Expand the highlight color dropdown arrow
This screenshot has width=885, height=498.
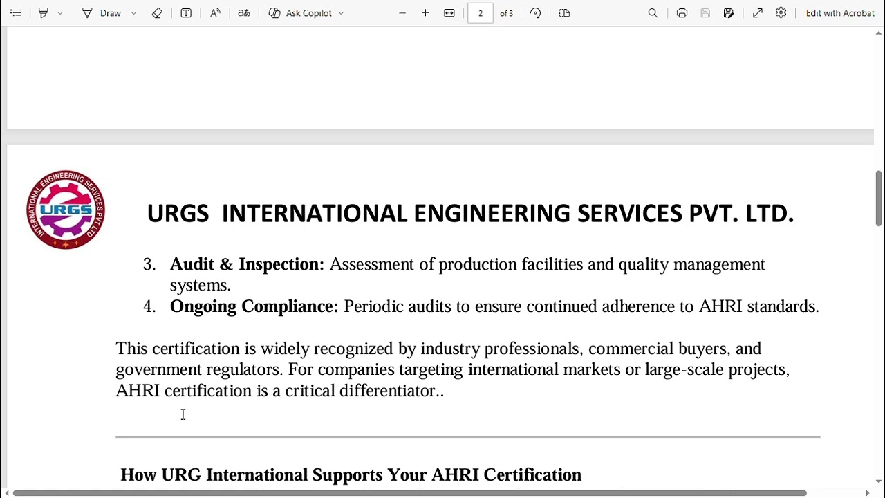[60, 13]
